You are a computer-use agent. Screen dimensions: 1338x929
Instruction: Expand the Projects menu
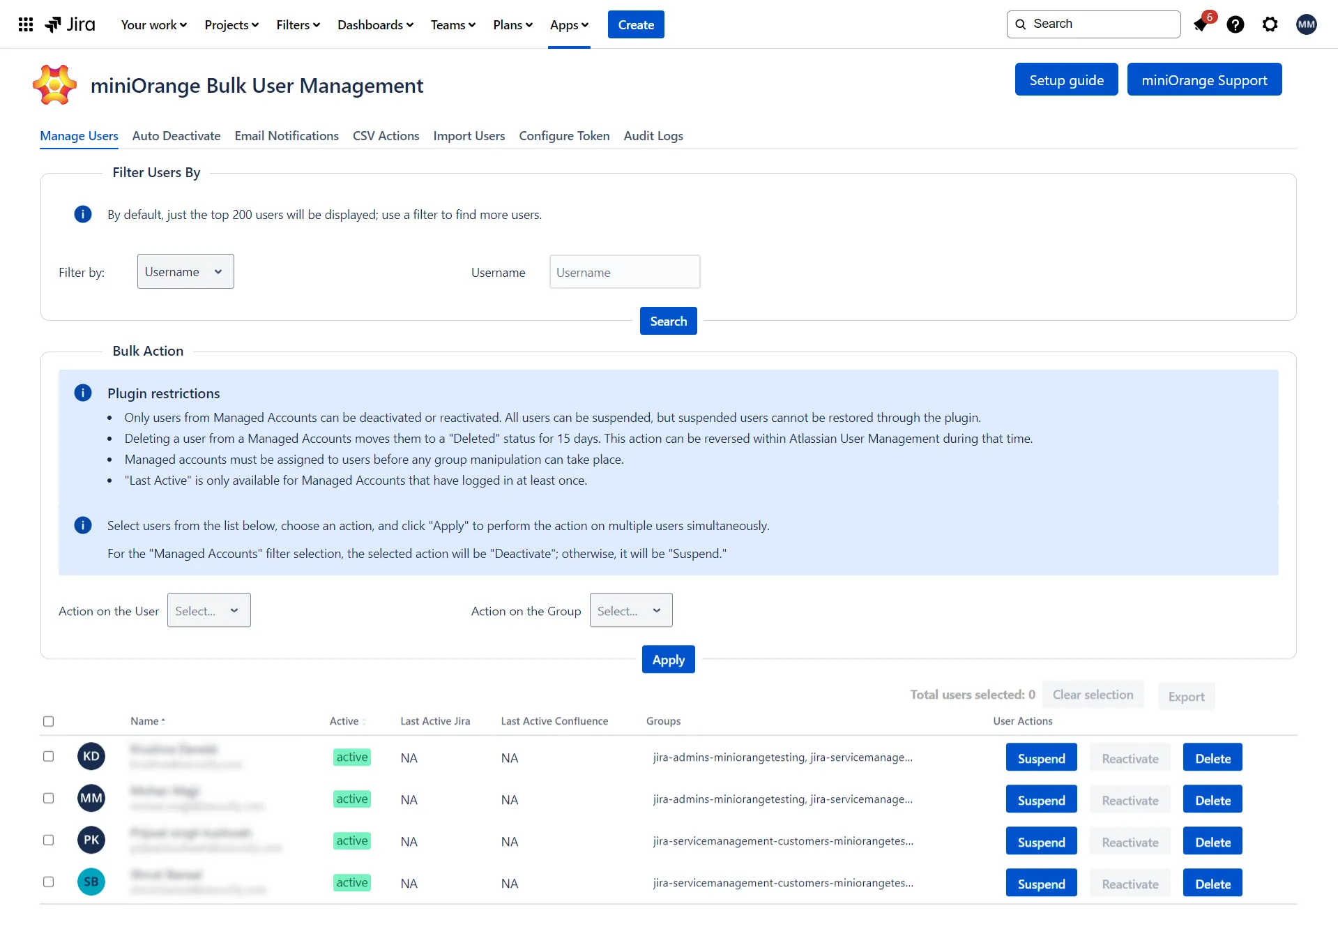tap(231, 24)
